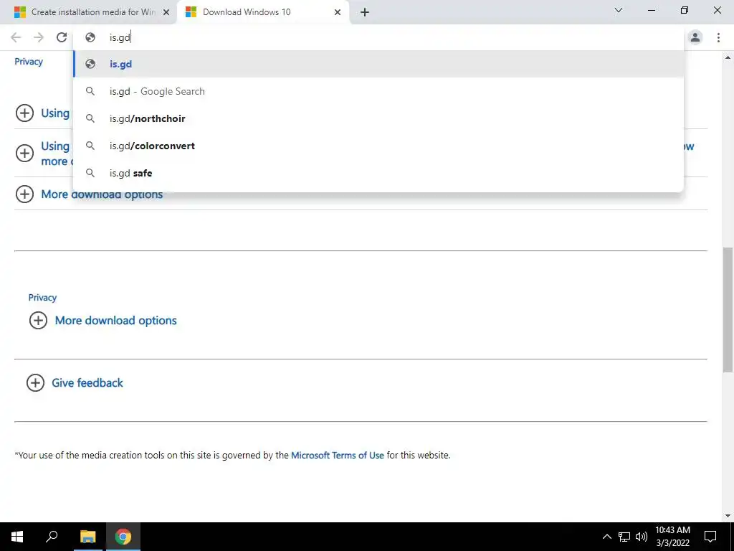Open the Chrome three-dot menu

718,37
